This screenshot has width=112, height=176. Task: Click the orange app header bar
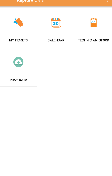tap(56, 3)
